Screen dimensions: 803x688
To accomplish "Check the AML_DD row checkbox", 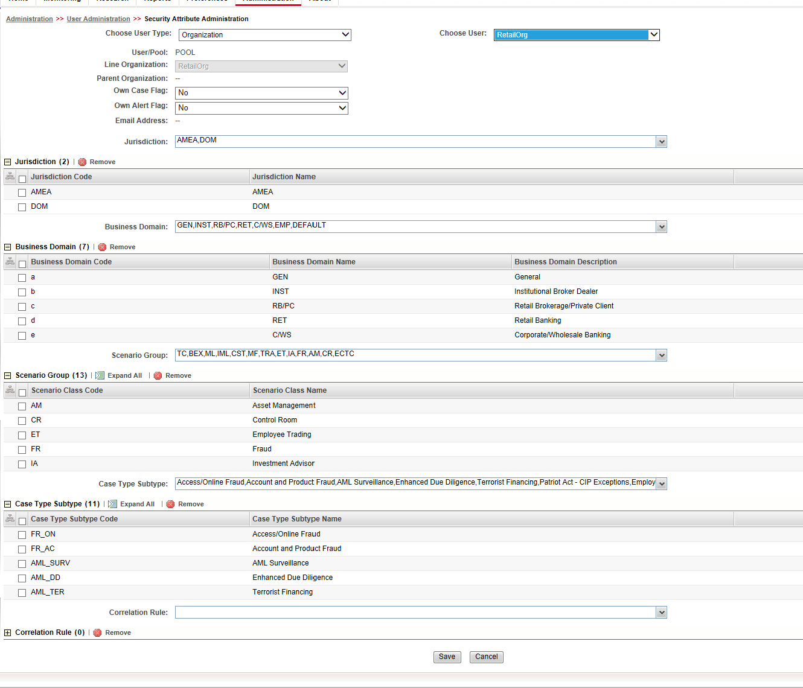I will pos(22,578).
